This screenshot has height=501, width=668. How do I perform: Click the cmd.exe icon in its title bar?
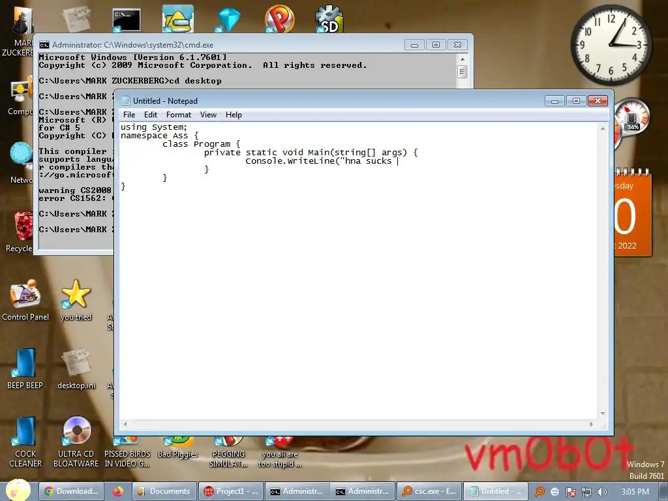[44, 45]
